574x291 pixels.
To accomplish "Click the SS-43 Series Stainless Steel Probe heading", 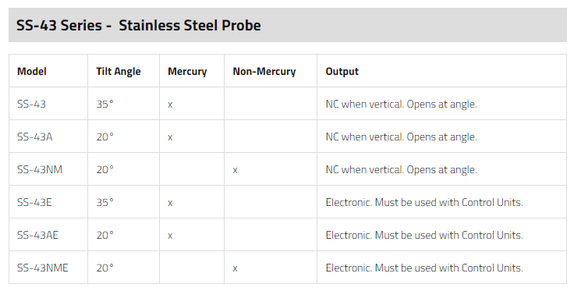I will click(138, 25).
